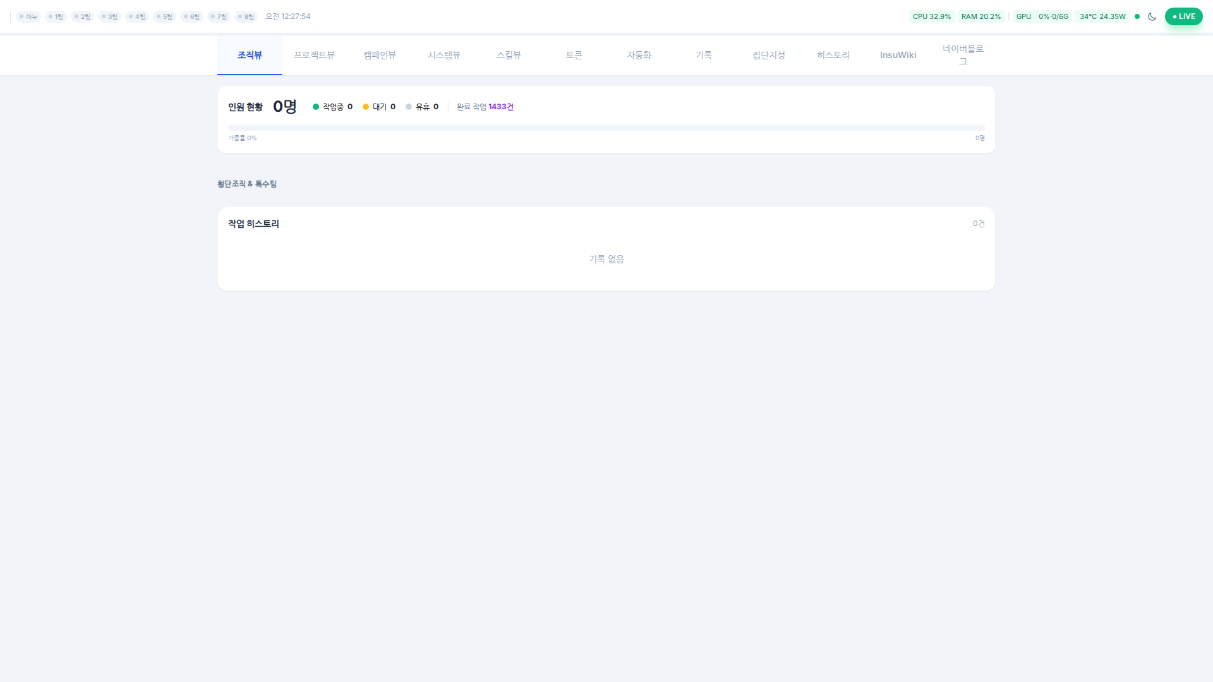The image size is (1213, 682).
Task: Click the green connection status dot
Action: tap(1137, 16)
